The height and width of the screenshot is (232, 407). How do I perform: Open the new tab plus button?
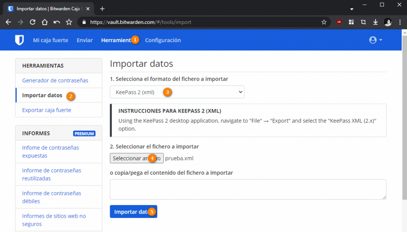(x=102, y=9)
